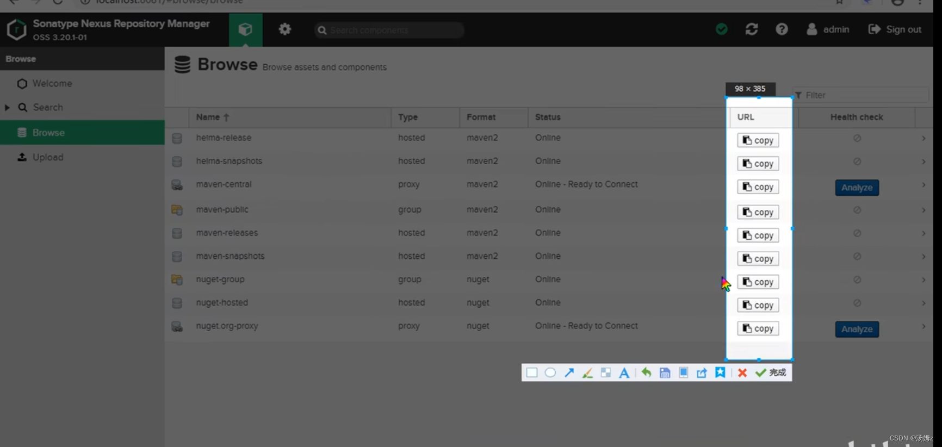Copy URL for helma-snapshots

758,164
